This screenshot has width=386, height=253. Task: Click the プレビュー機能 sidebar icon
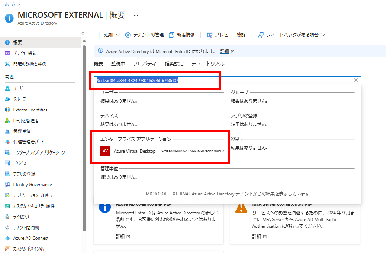[x=7, y=53]
